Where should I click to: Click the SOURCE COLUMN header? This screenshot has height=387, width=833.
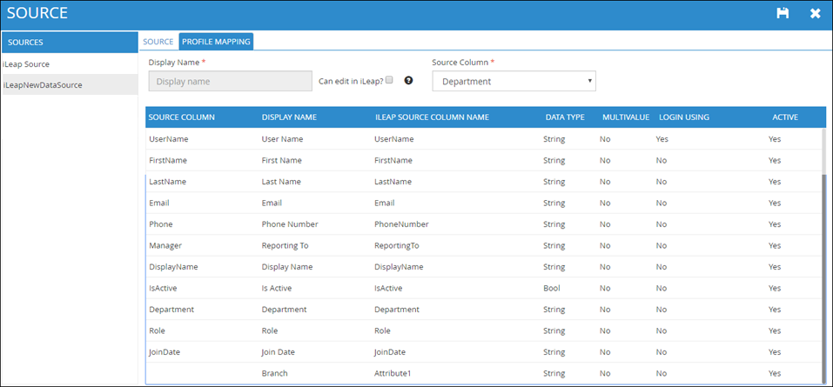point(182,117)
